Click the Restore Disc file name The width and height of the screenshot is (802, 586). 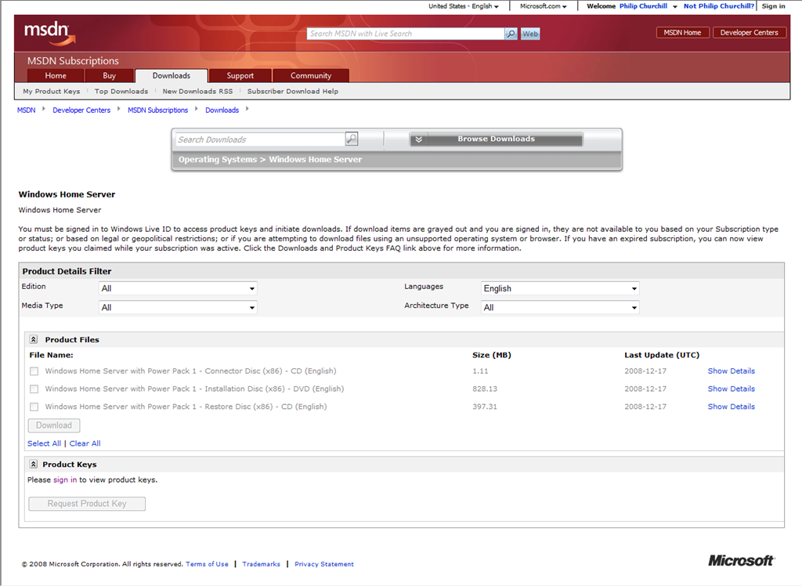pos(186,407)
